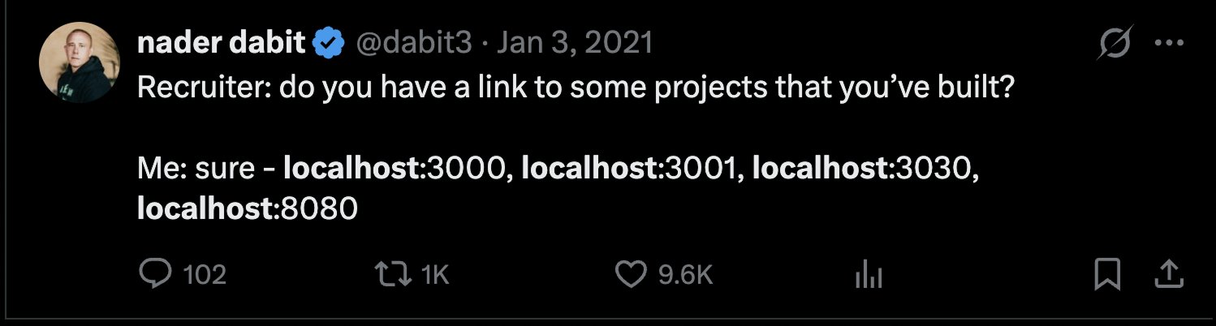This screenshot has height=326, width=1216.
Task: Bookmark this post
Action: (1107, 276)
